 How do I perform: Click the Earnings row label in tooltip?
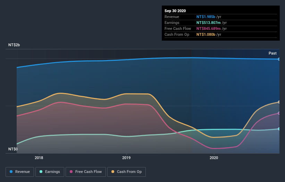[x=172, y=23]
